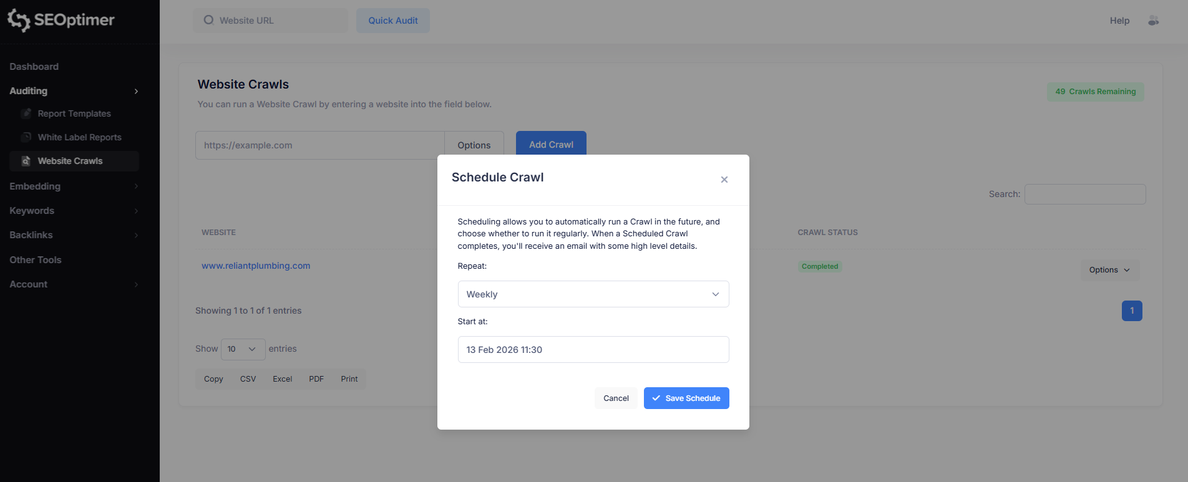Cancel the Schedule Crawl dialog

[x=616, y=398]
